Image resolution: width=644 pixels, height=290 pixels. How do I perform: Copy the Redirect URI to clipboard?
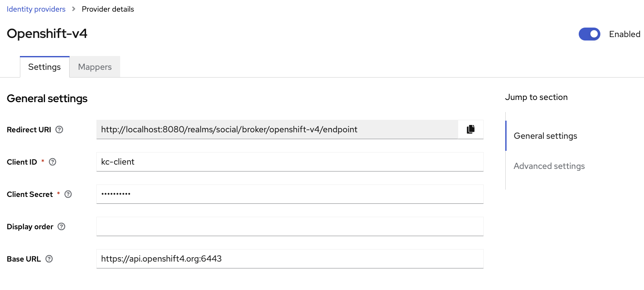[470, 129]
